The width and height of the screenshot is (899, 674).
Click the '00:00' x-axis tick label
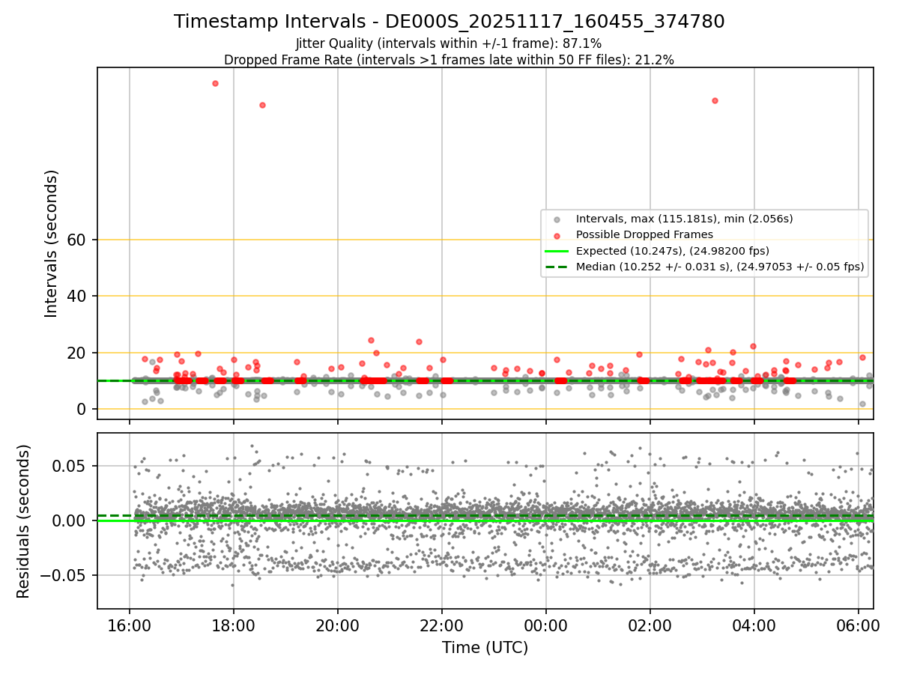click(x=545, y=625)
